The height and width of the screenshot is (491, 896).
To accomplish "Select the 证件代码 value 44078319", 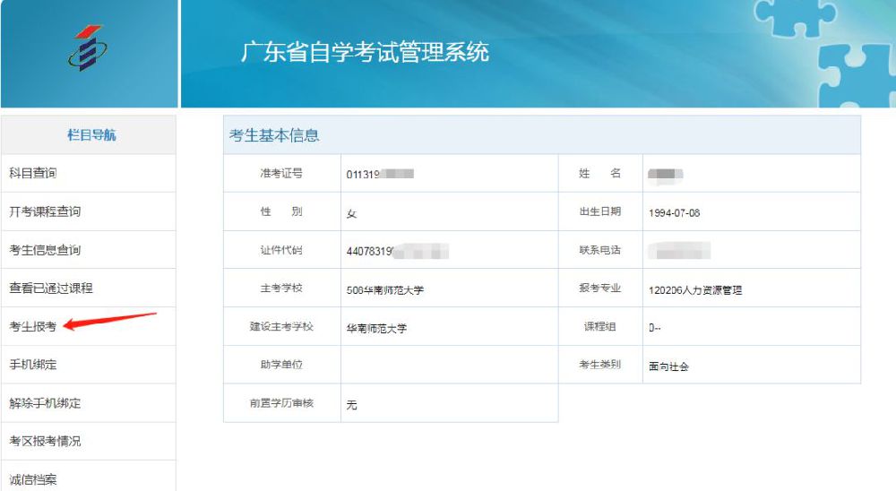I will [x=369, y=252].
